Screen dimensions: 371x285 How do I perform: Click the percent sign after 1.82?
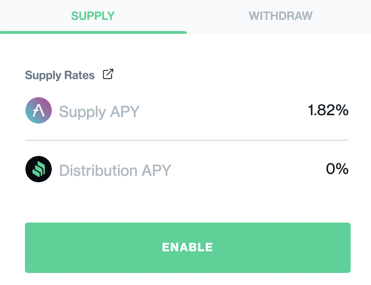pyautogui.click(x=342, y=110)
